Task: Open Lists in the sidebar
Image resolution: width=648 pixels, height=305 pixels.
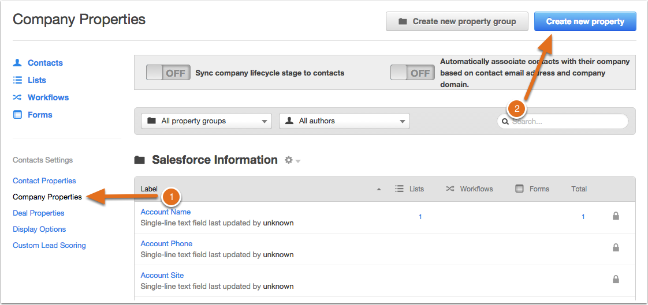Action: pos(37,80)
